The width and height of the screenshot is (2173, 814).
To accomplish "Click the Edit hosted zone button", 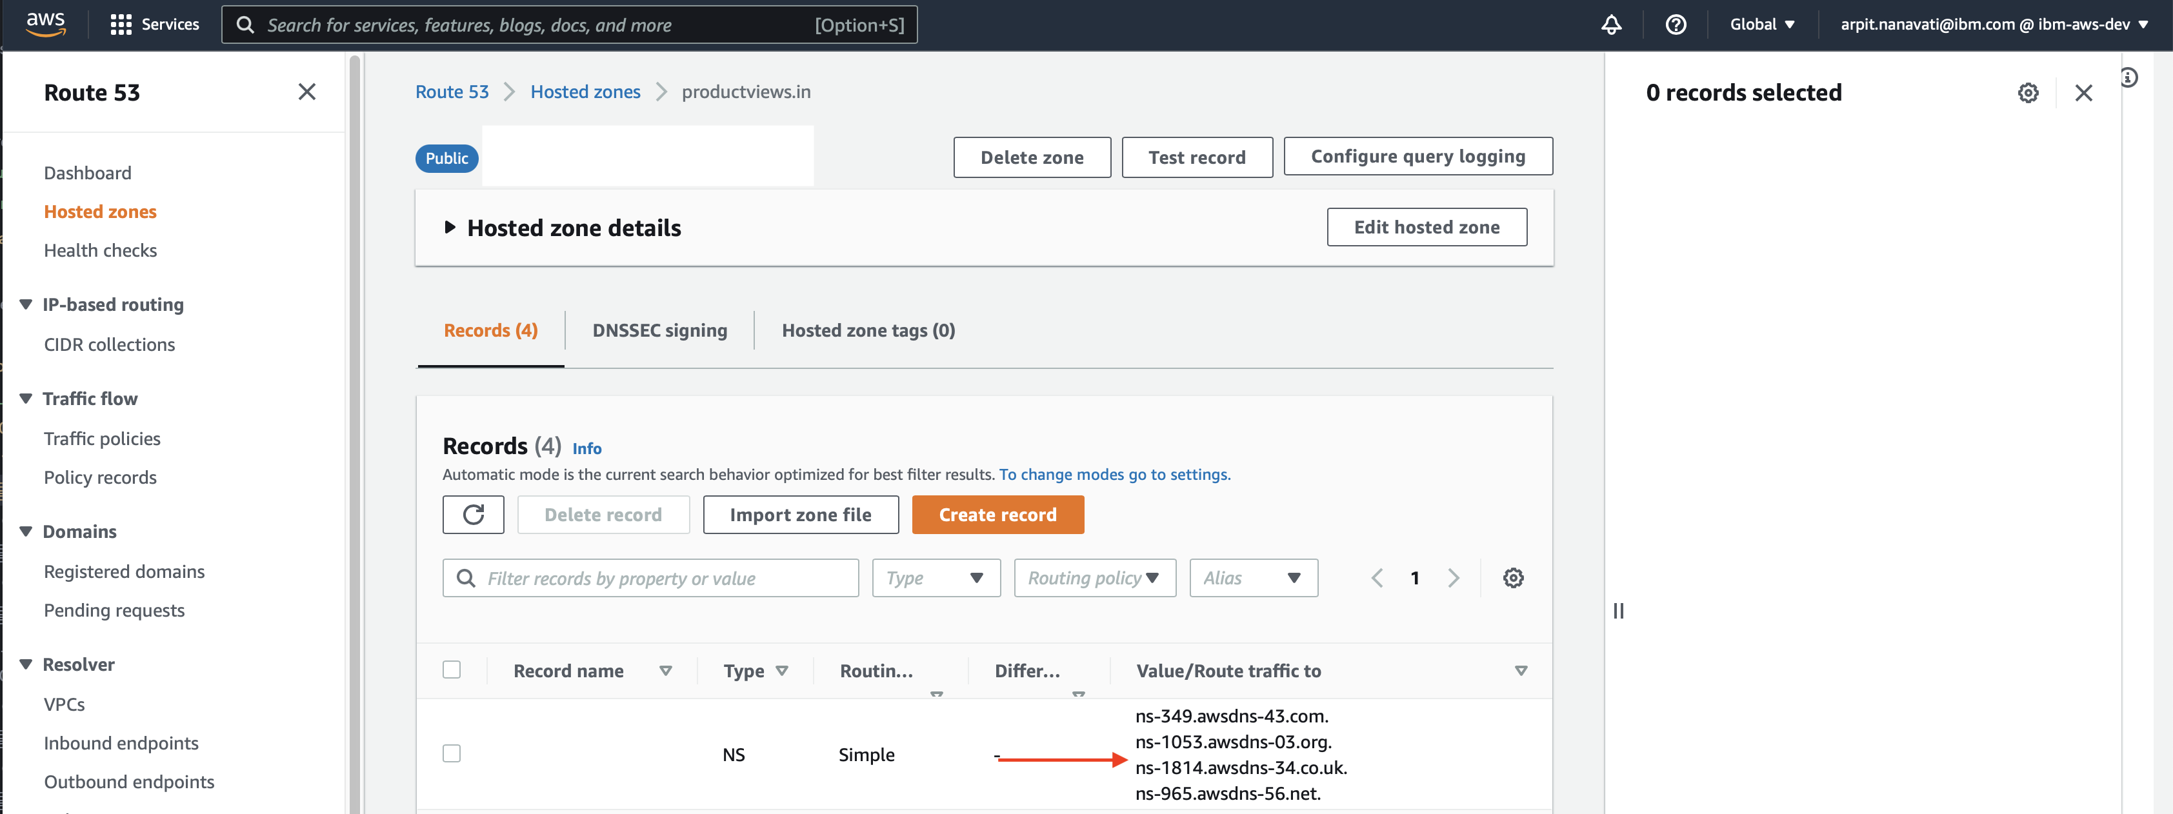I will click(1427, 227).
